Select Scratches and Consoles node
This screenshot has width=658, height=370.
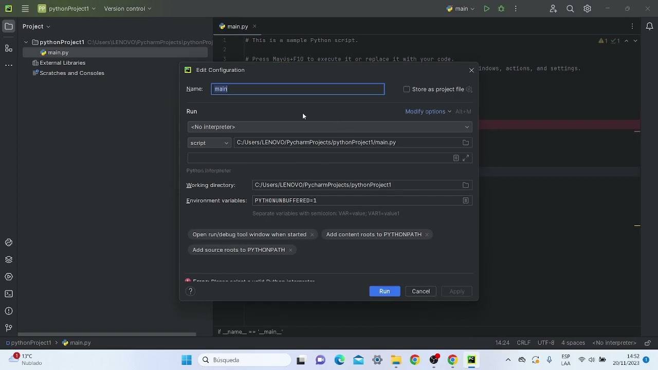(71, 73)
